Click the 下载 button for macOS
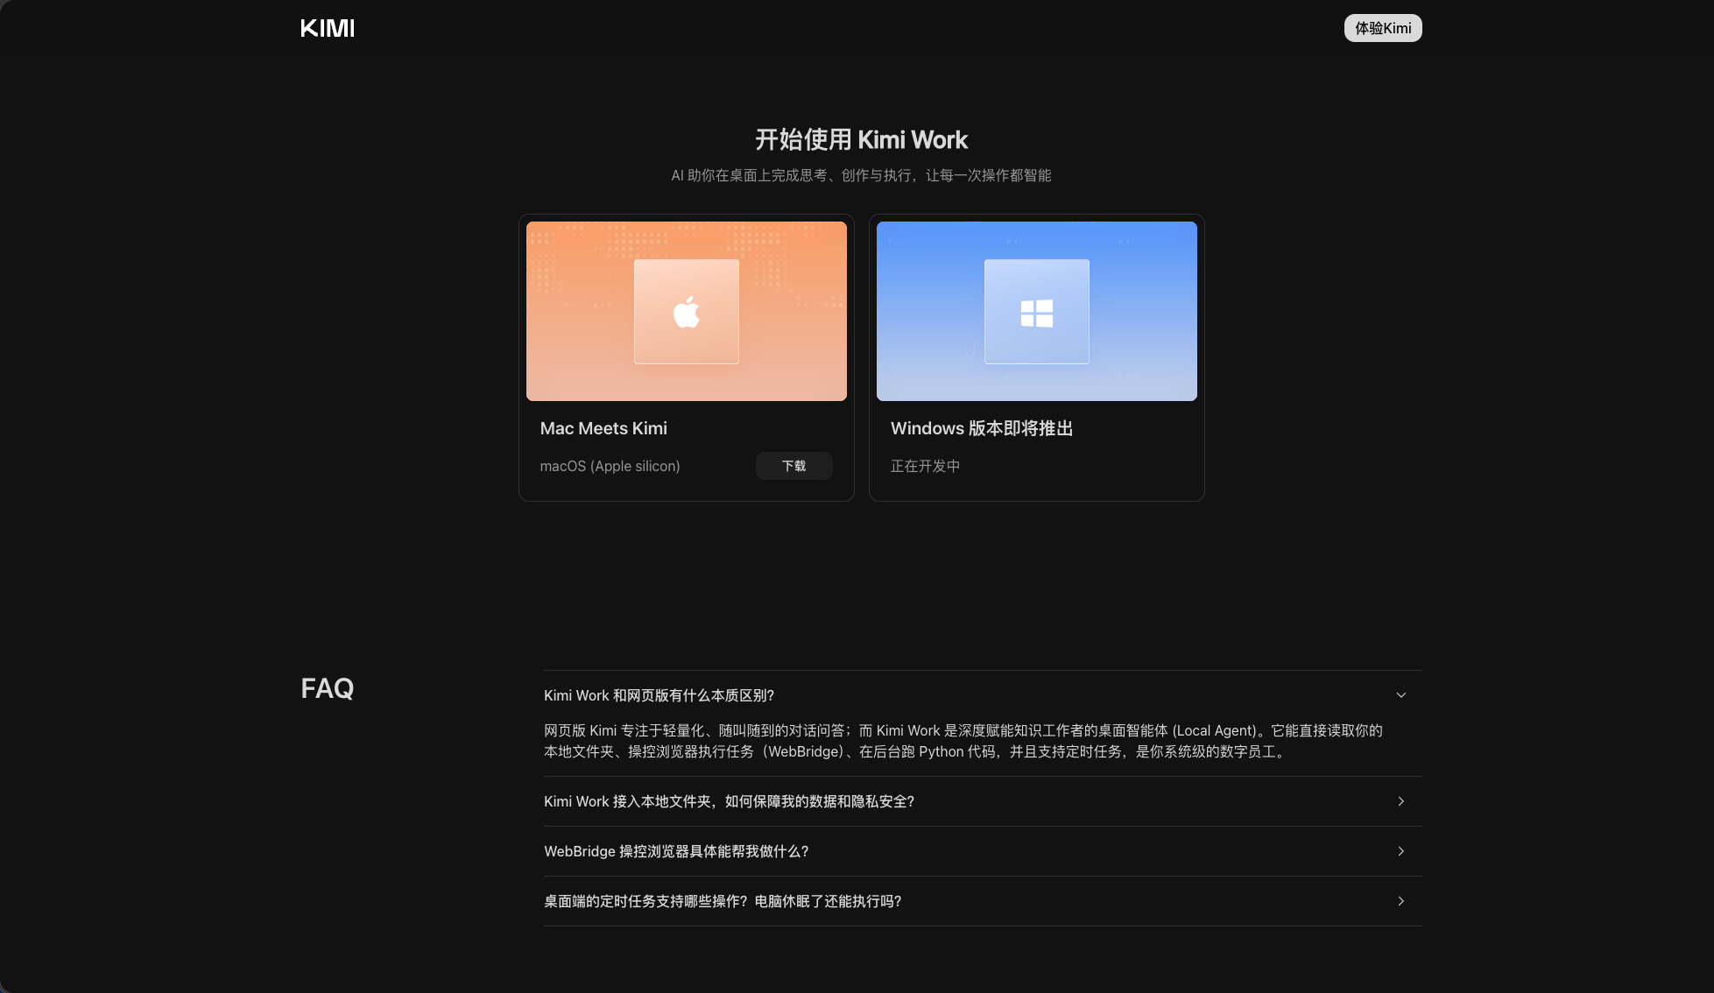 pyautogui.click(x=794, y=466)
